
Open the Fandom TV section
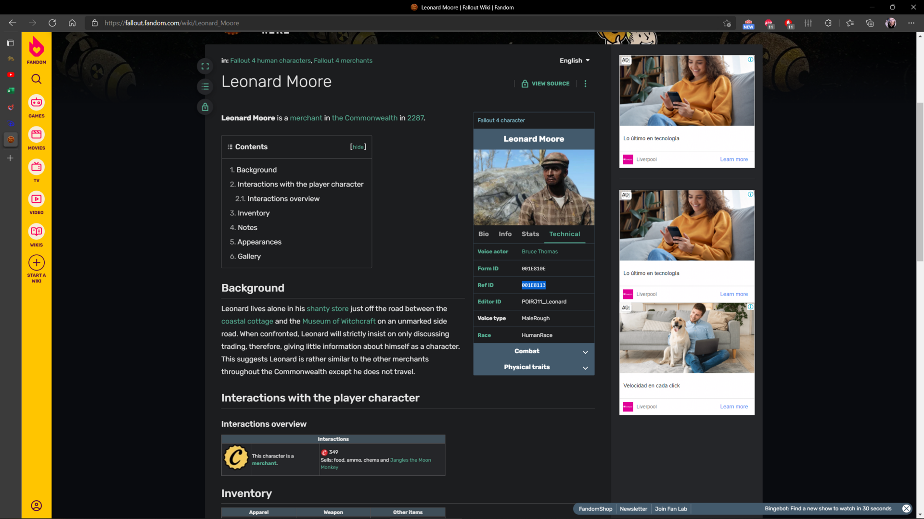(37, 171)
